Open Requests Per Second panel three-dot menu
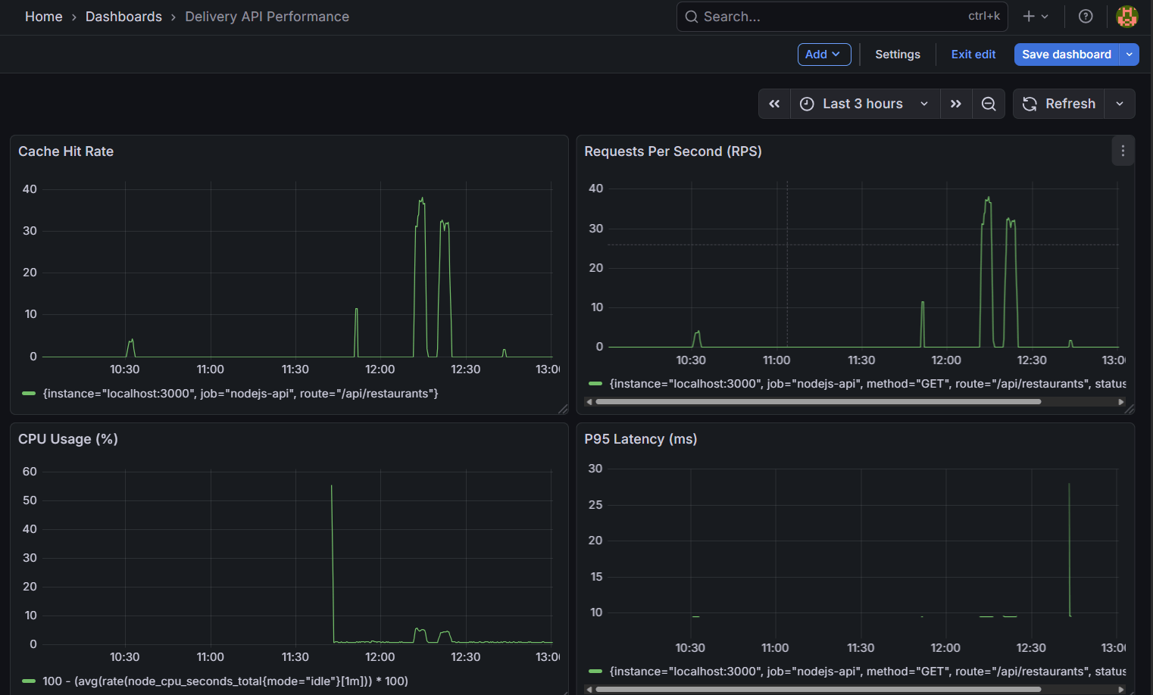 [1123, 151]
